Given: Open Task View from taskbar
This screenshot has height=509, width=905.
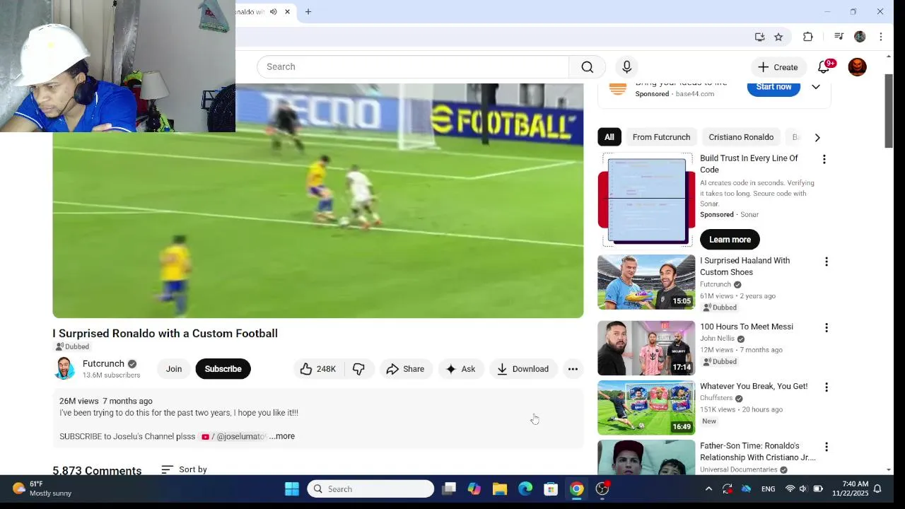Looking at the screenshot, I should (449, 488).
